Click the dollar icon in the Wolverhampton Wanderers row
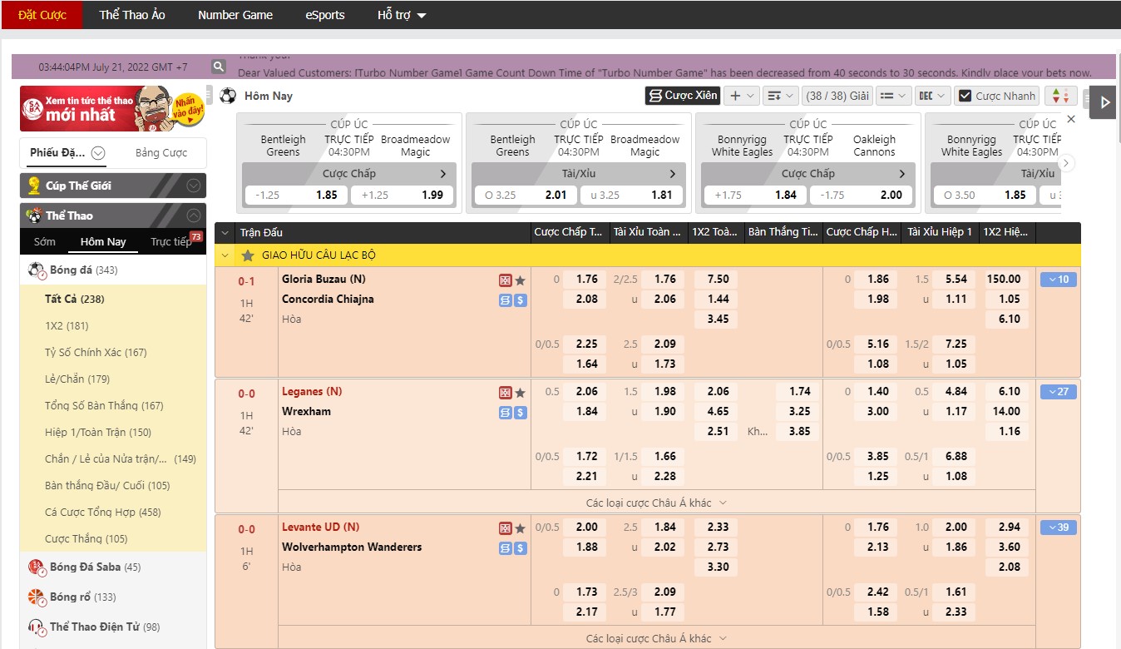The height and width of the screenshot is (649, 1121). click(x=521, y=548)
